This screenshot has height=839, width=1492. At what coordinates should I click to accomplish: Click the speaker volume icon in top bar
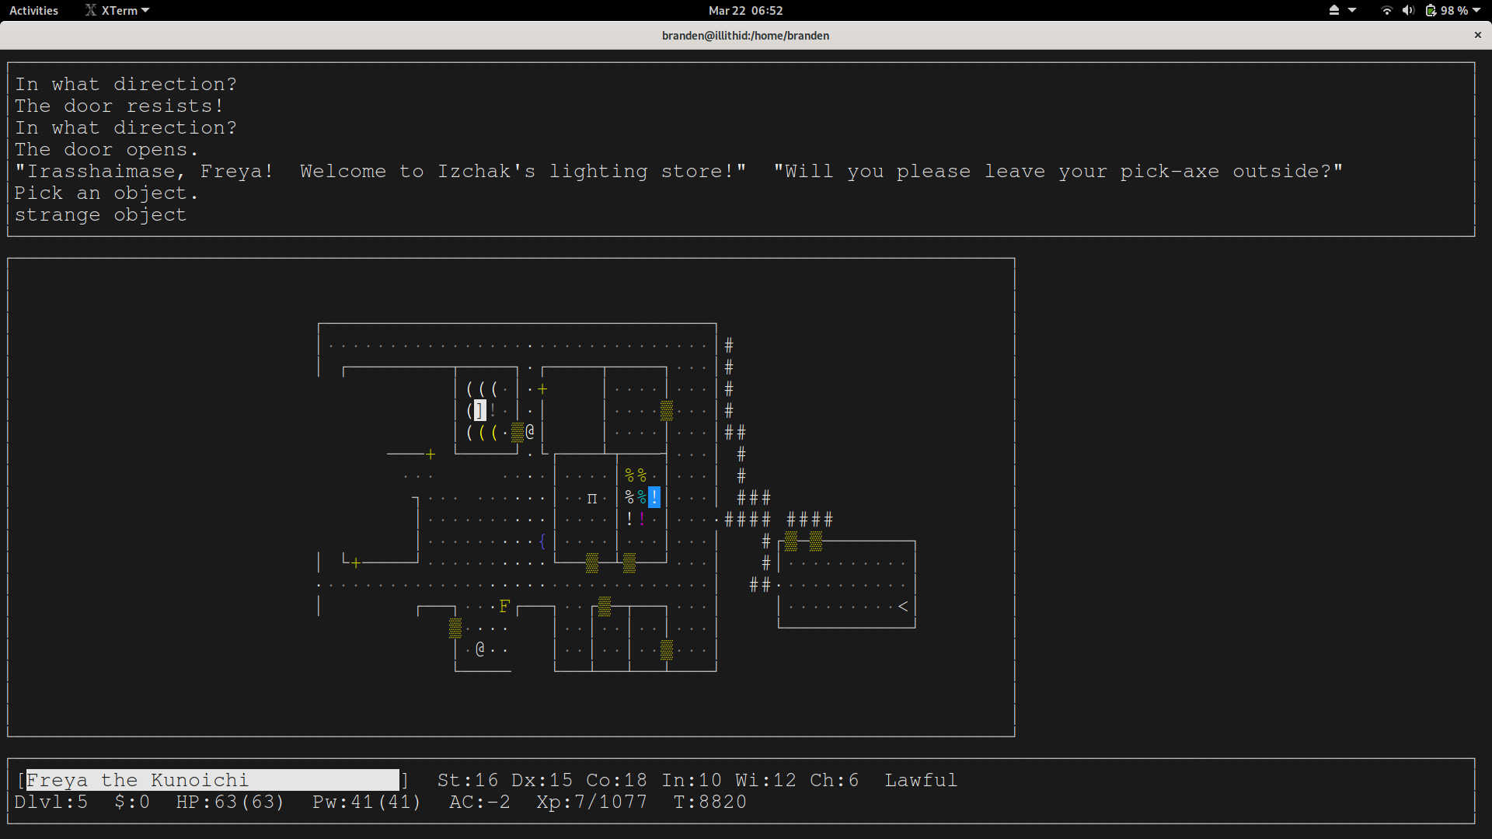click(x=1408, y=10)
